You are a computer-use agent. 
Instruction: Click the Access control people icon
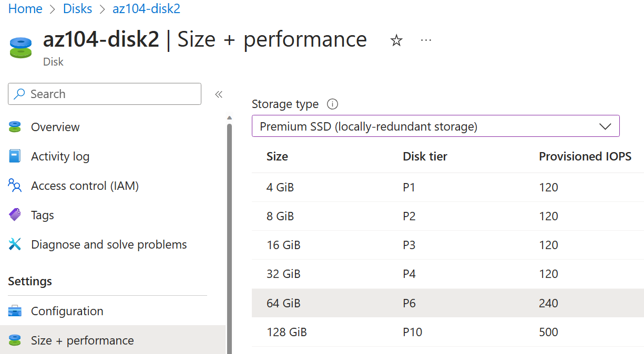15,186
